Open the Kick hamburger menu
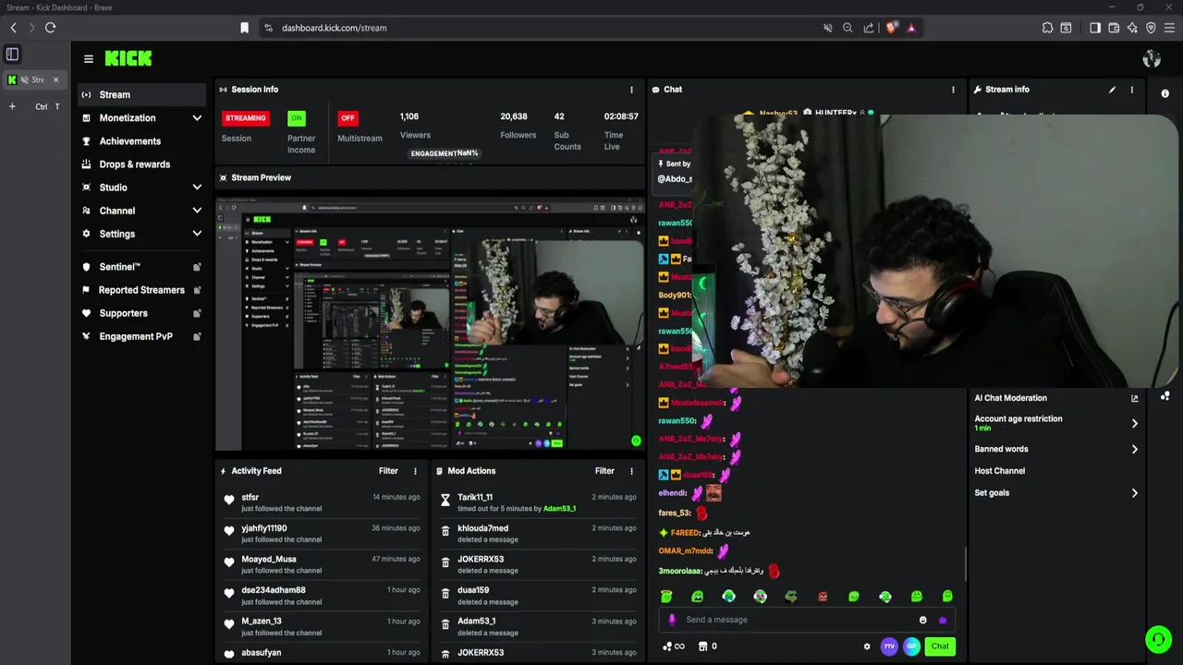Image resolution: width=1183 pixels, height=665 pixels. click(x=89, y=58)
